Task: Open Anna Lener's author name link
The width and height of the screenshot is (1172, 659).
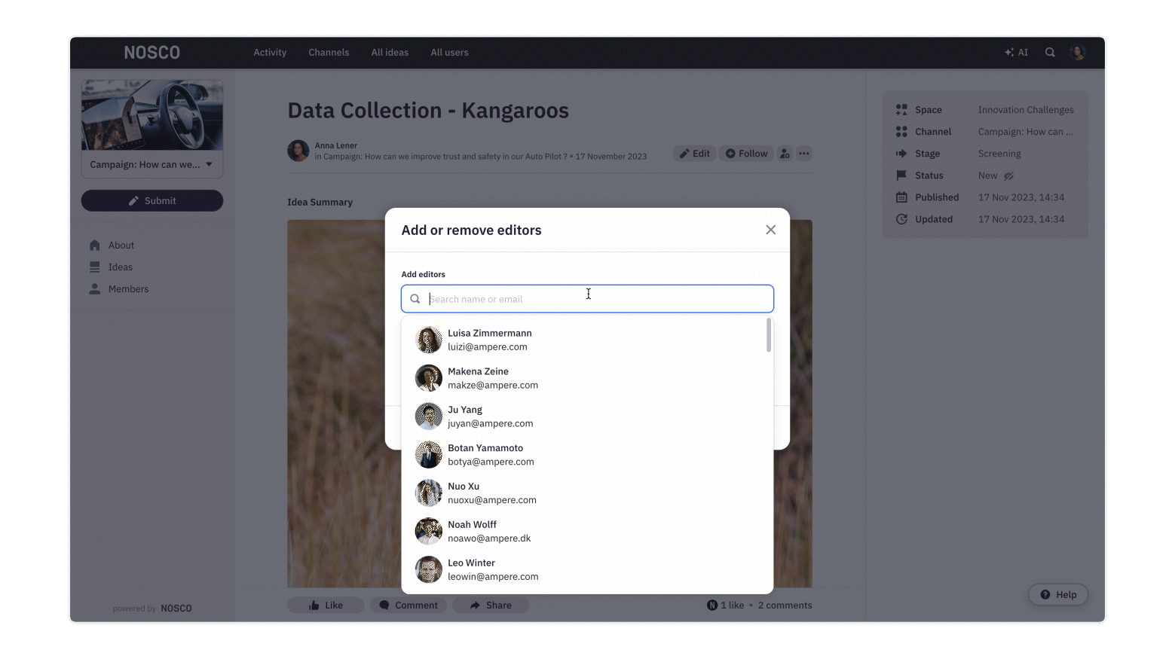Action: pos(336,145)
